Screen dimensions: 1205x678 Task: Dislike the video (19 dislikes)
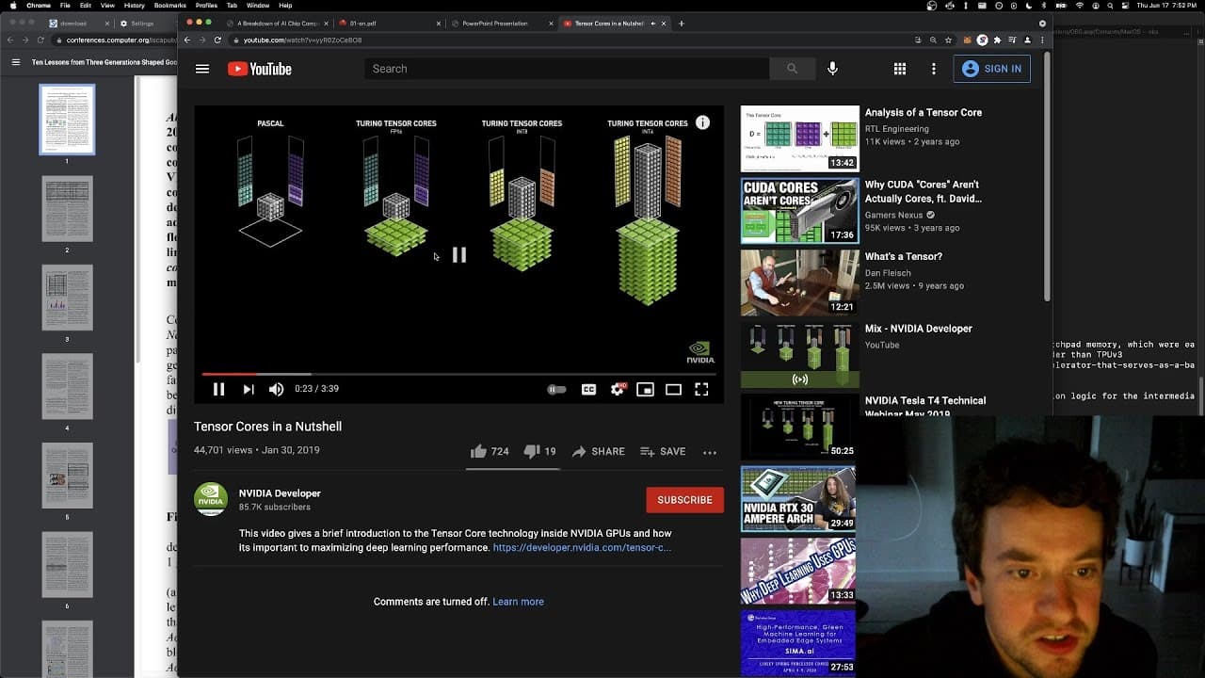[x=539, y=452]
